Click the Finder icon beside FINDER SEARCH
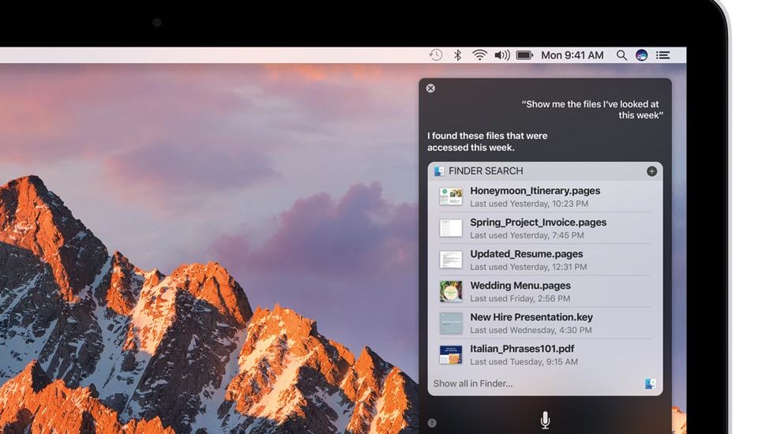 pos(439,171)
